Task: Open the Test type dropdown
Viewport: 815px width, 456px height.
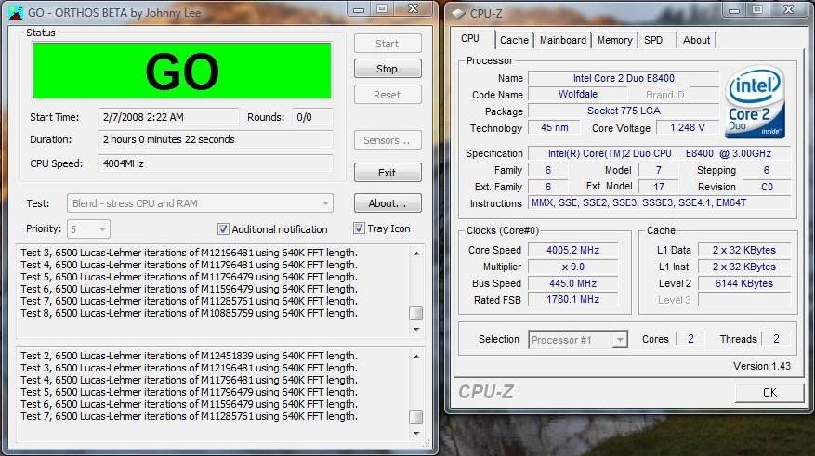Action: point(200,203)
